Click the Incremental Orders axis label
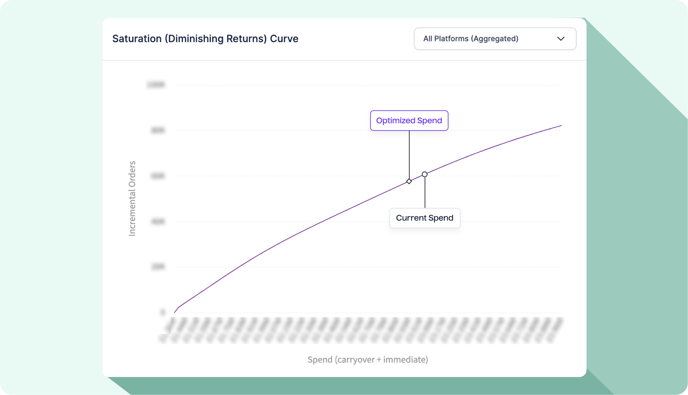Image resolution: width=688 pixels, height=395 pixels. (x=132, y=199)
